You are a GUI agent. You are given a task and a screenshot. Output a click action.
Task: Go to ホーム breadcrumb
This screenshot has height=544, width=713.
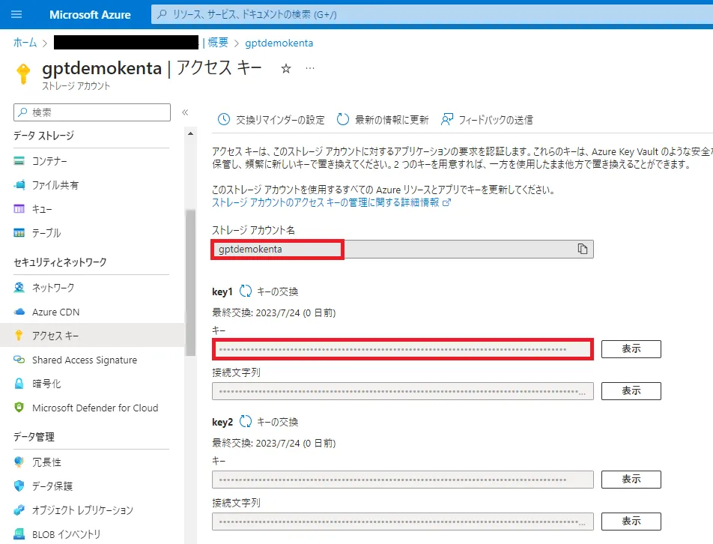(25, 43)
